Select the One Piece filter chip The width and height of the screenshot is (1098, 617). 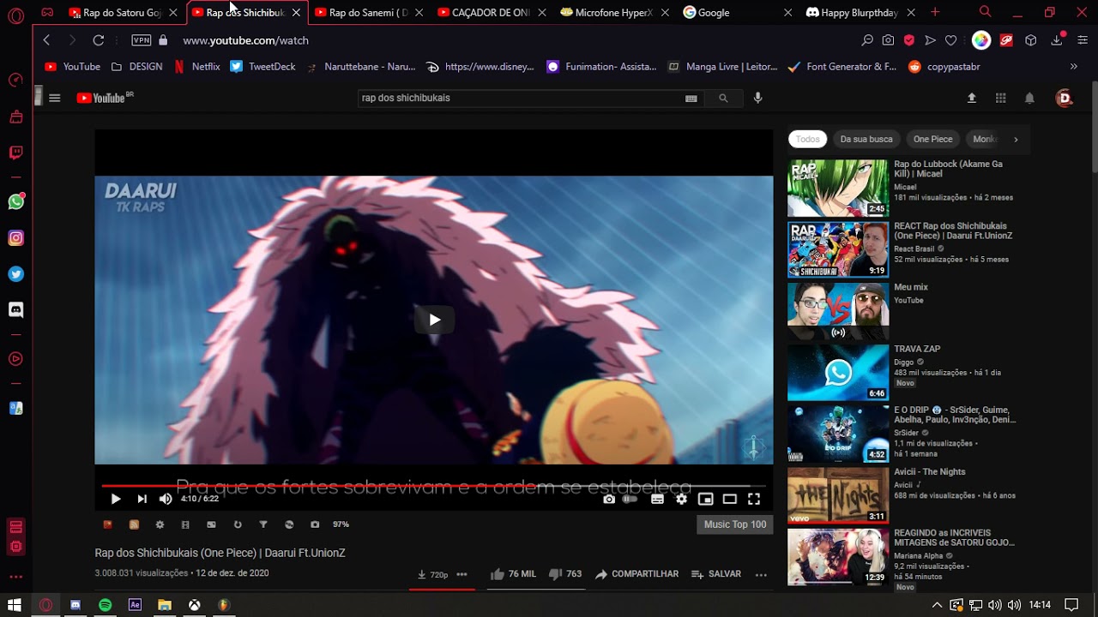[x=932, y=139]
